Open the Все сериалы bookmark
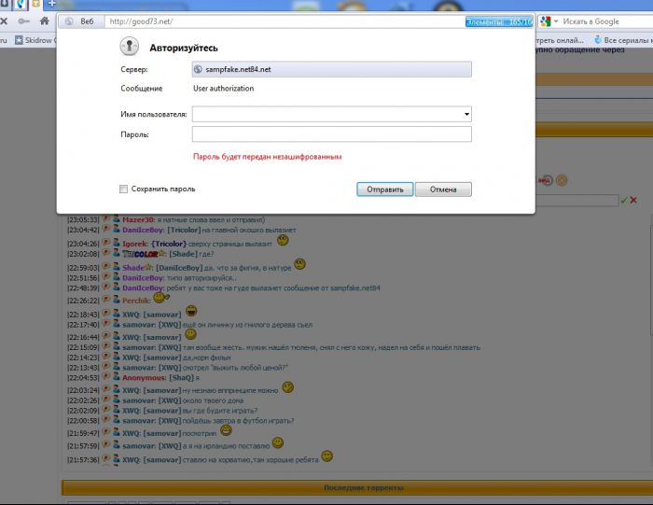 point(623,40)
